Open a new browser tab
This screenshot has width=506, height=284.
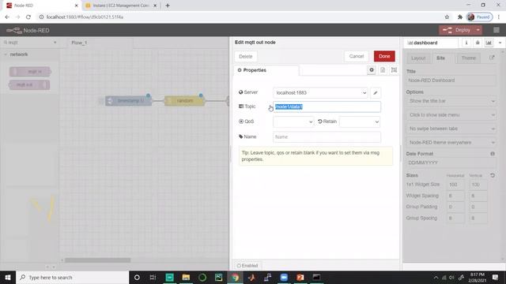pos(168,6)
